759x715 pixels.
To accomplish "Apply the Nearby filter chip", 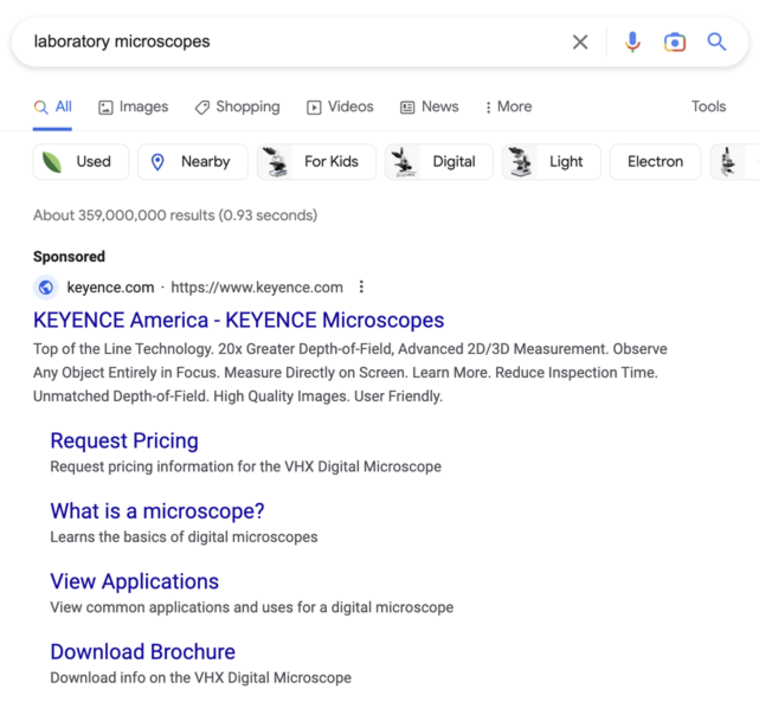I will tap(193, 162).
